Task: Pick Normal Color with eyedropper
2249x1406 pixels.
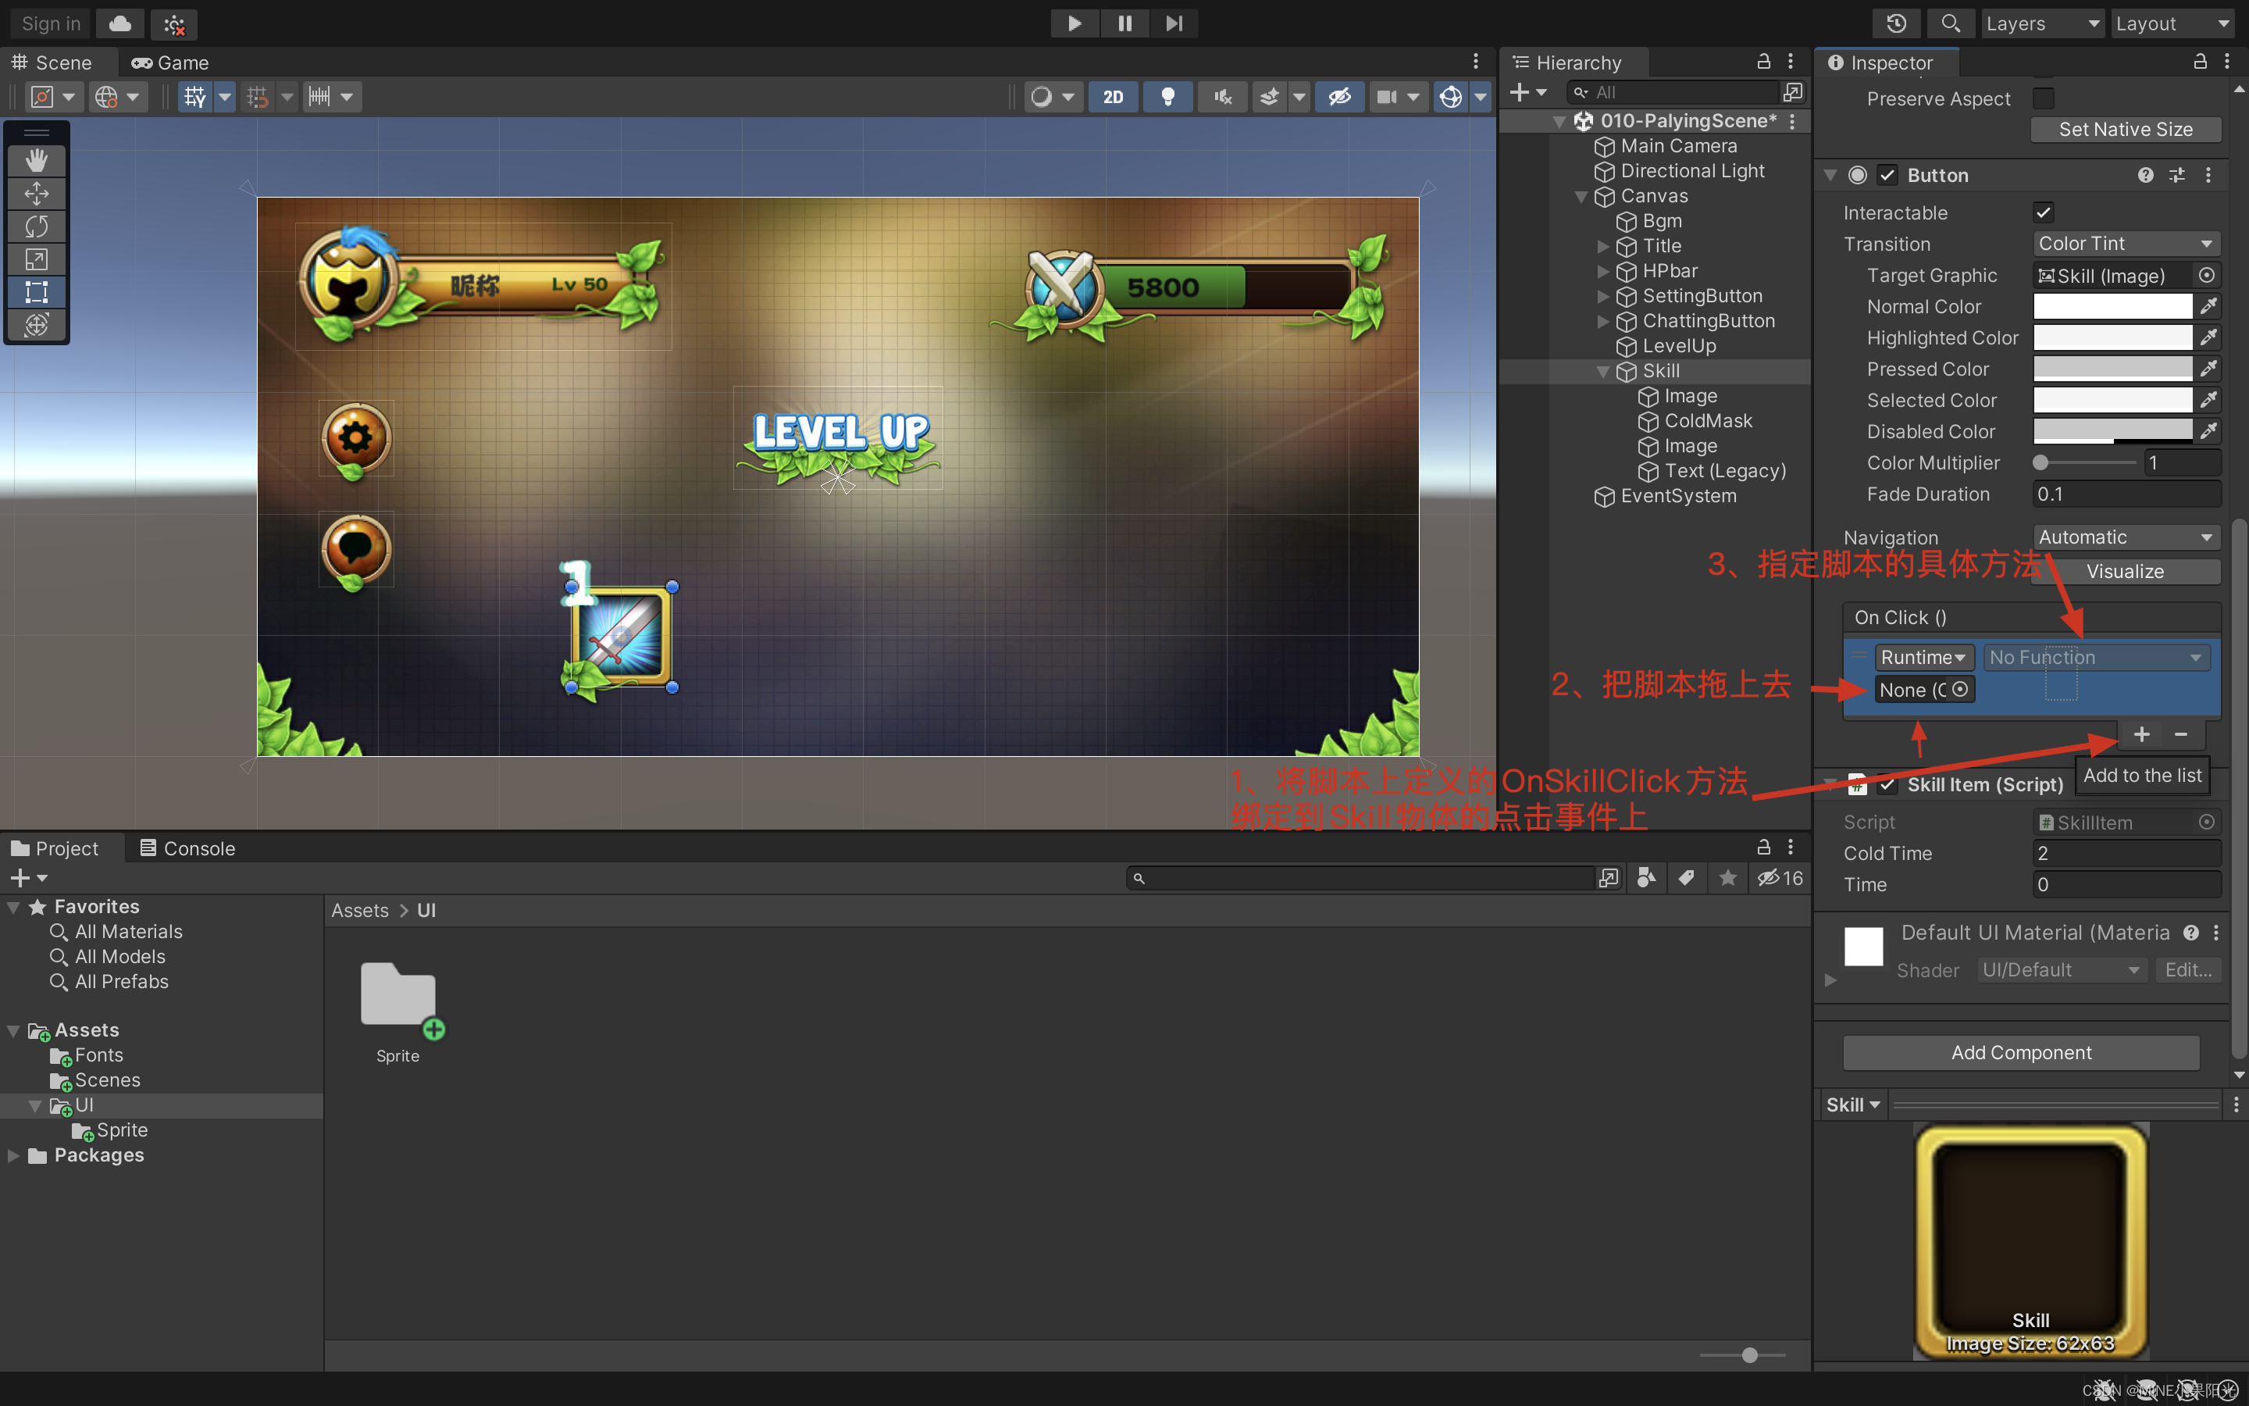Action: [2209, 306]
